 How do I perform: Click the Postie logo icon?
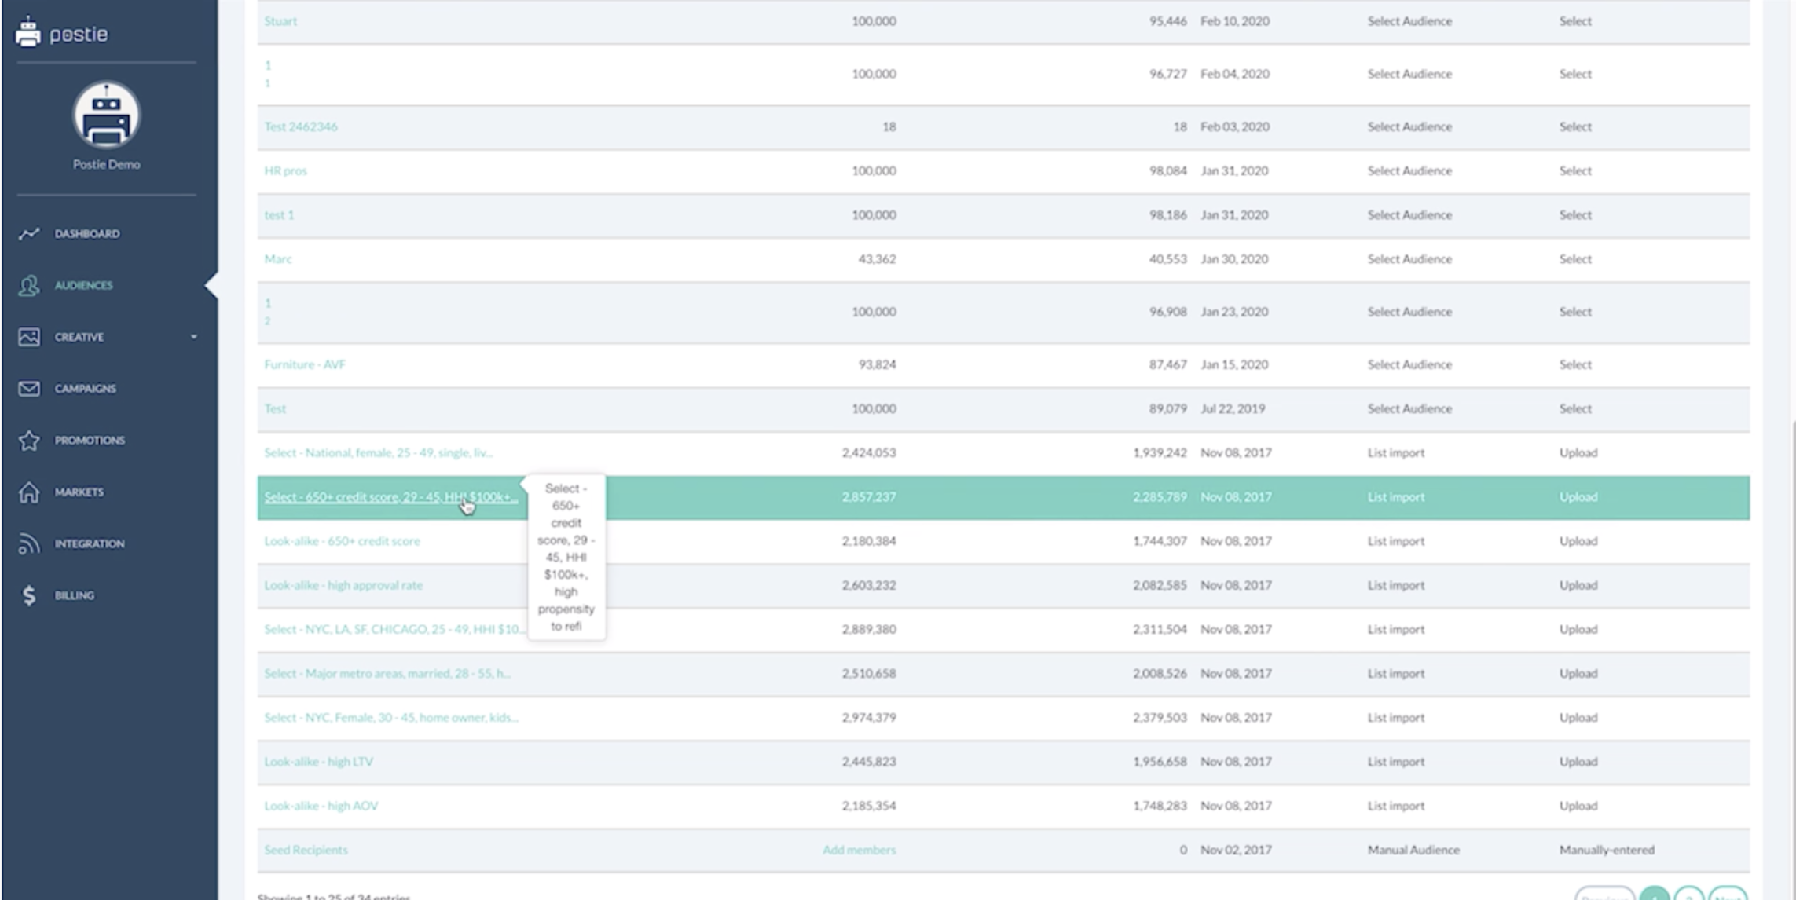tap(28, 32)
